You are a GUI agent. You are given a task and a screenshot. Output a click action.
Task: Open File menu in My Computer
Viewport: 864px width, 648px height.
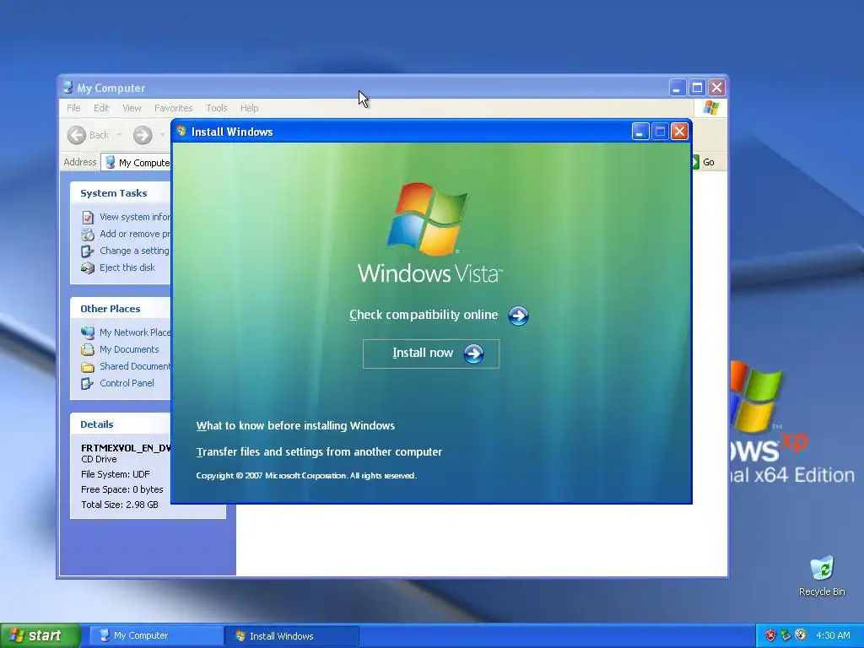[x=73, y=108]
